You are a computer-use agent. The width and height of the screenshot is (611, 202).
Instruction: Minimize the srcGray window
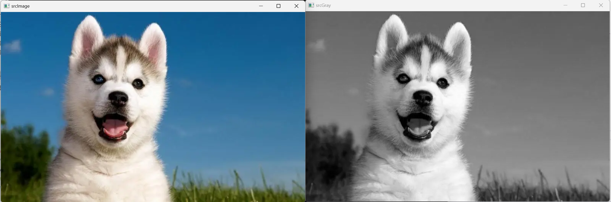pyautogui.click(x=565, y=5)
